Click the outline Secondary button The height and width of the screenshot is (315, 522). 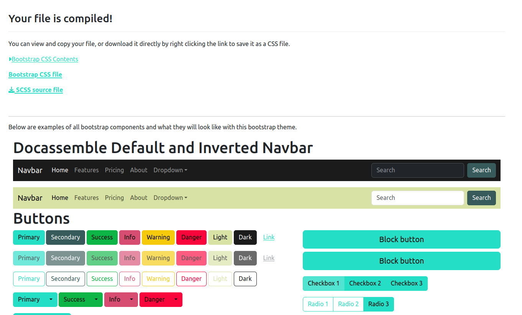[x=66, y=279]
